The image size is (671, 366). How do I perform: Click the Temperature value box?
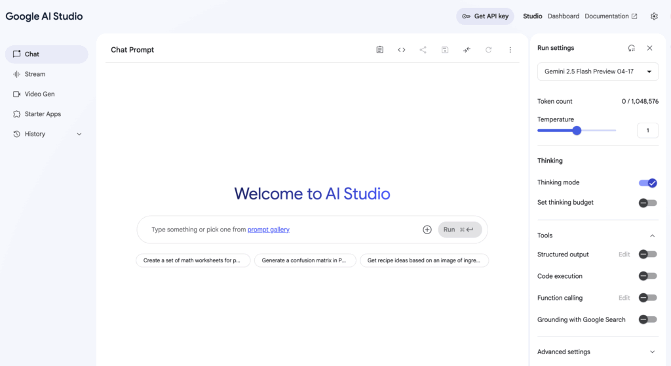pos(647,131)
